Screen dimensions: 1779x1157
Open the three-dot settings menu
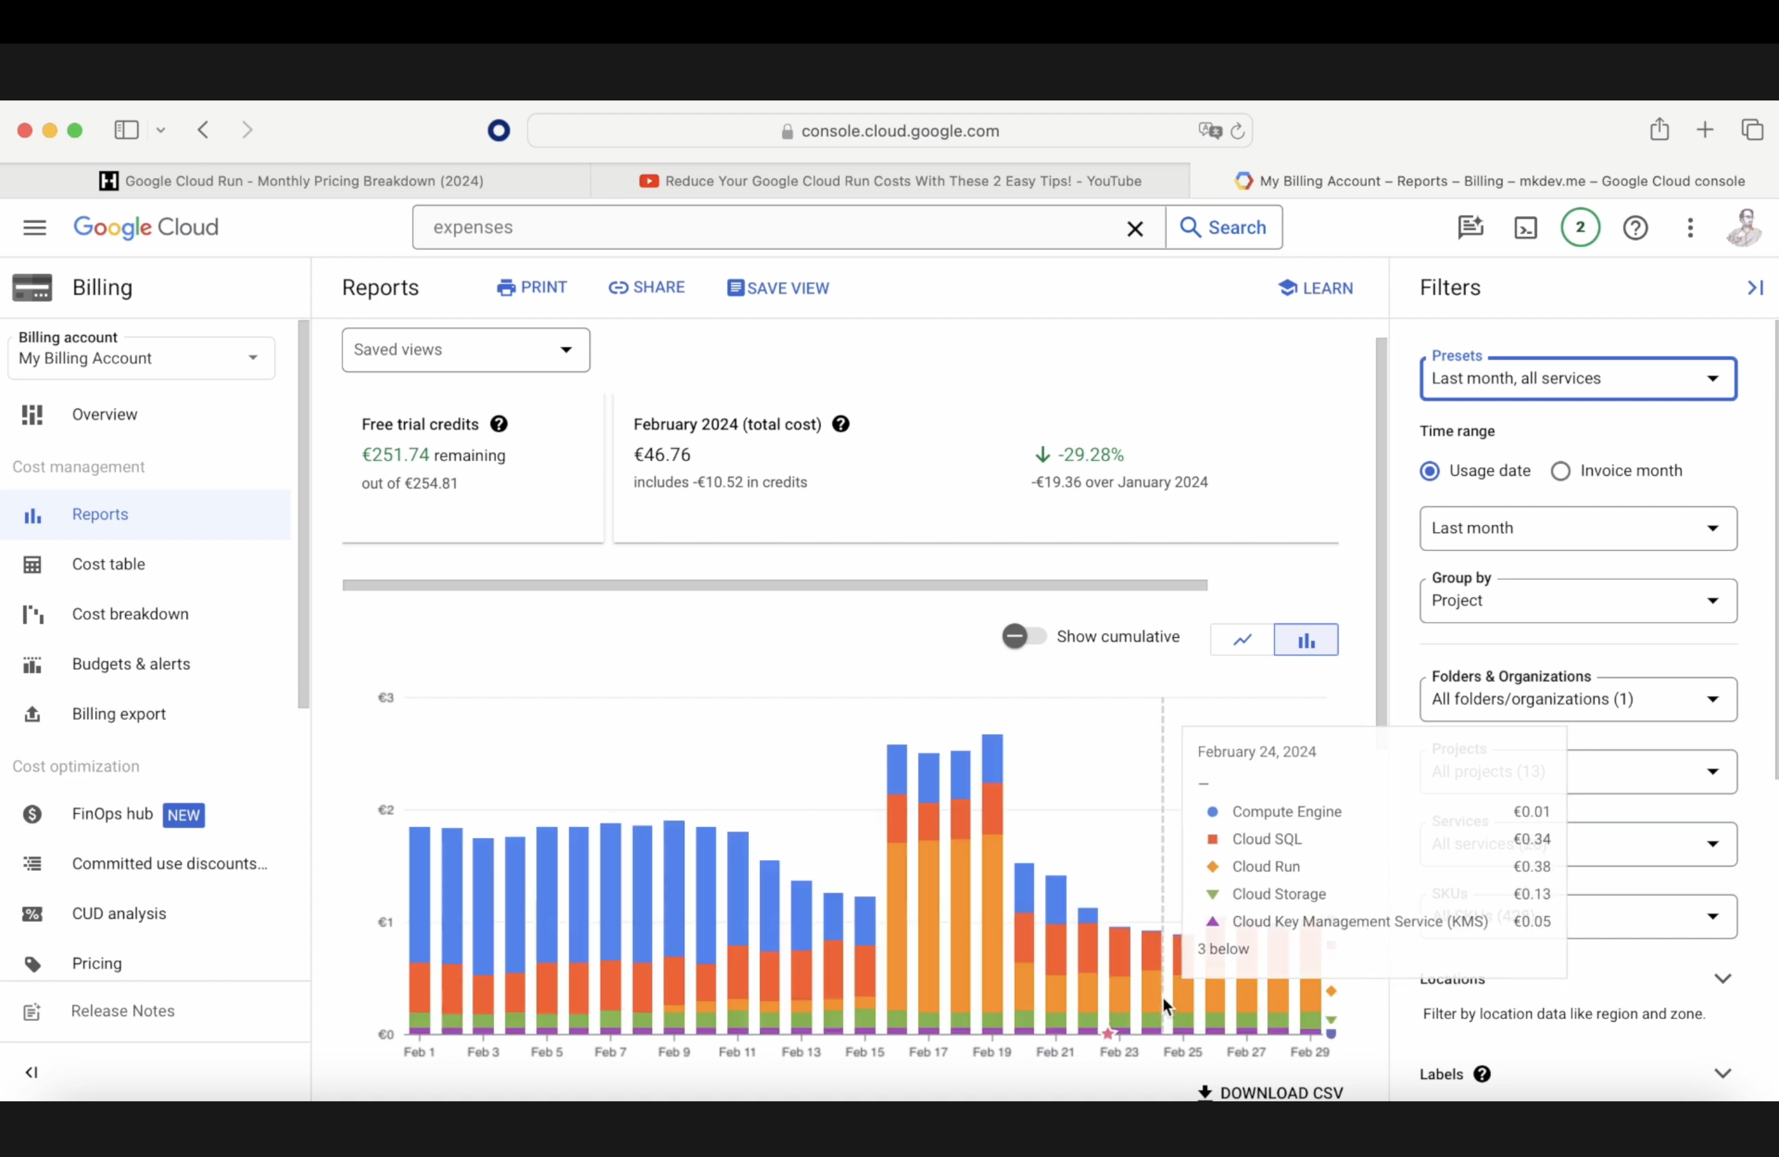(1690, 227)
